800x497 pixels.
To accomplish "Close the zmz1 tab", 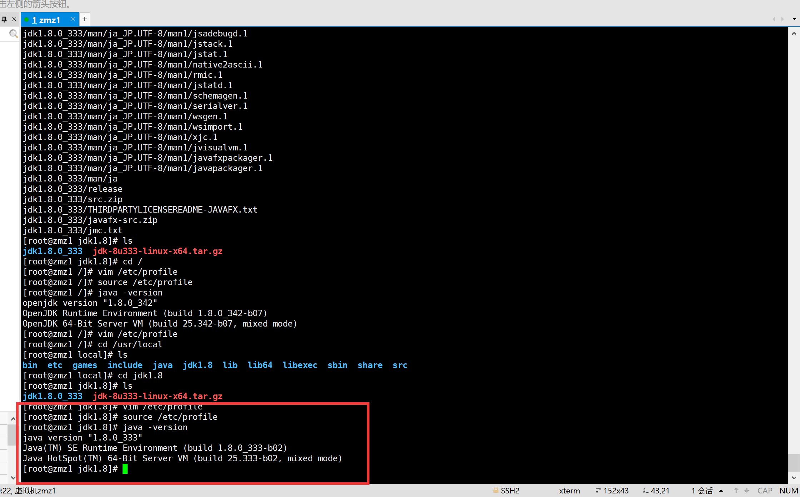I will [73, 19].
